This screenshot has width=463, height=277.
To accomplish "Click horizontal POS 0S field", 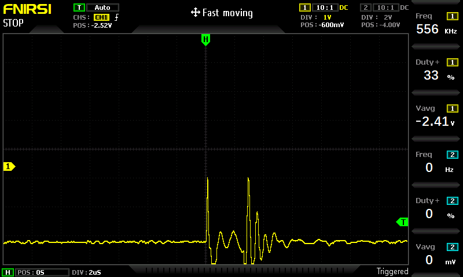I will (42, 272).
